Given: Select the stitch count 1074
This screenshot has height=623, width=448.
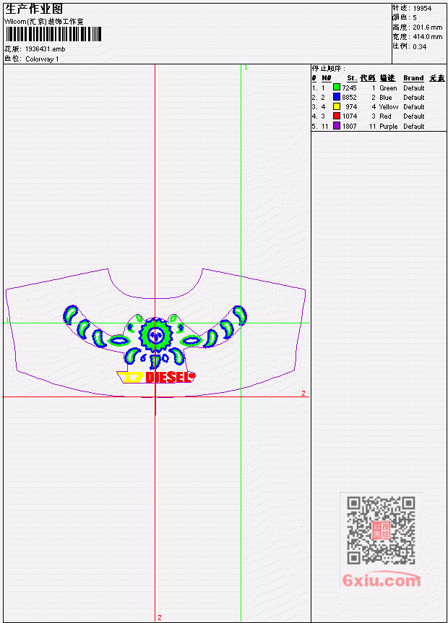Looking at the screenshot, I should 350,116.
